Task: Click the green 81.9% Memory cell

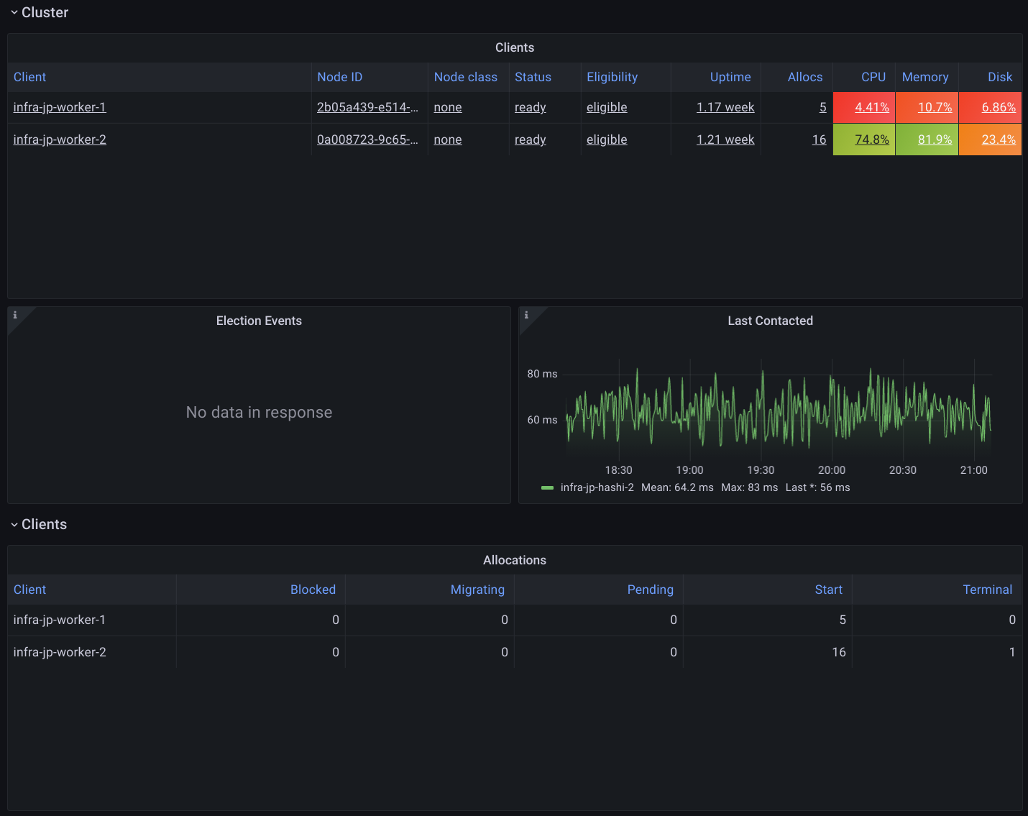Action: tap(935, 139)
